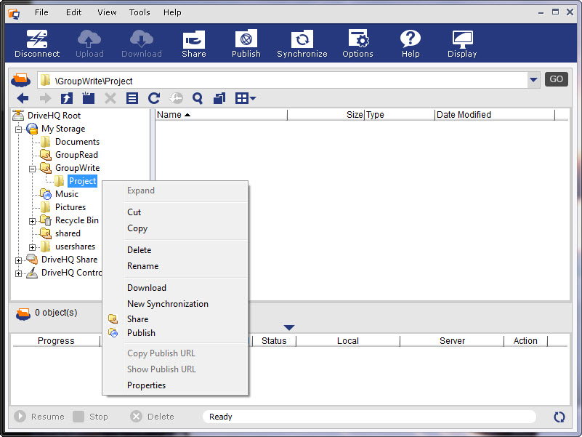
Task: Select Properties in the context menu
Action: click(146, 385)
